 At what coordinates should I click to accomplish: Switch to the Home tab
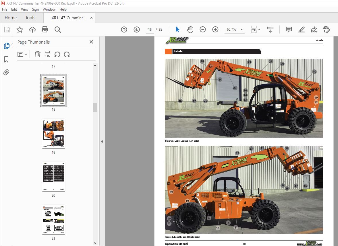coord(11,18)
